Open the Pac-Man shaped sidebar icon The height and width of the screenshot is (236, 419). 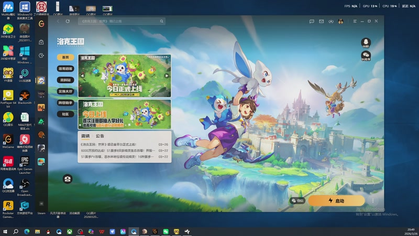41,56
